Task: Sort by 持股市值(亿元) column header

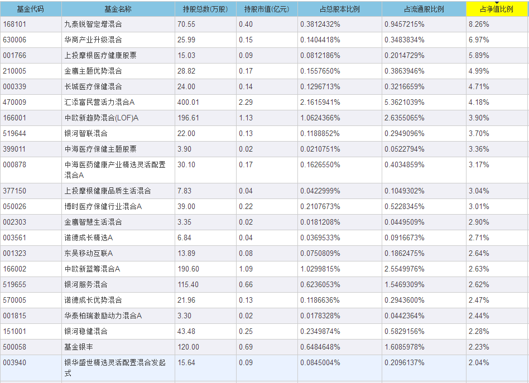Action: tap(266, 9)
